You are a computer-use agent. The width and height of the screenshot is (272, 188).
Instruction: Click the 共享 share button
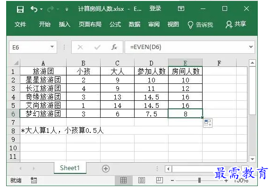click(236, 24)
